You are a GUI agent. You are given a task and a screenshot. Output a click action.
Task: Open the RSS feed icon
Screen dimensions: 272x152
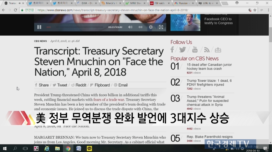click(x=207, y=50)
